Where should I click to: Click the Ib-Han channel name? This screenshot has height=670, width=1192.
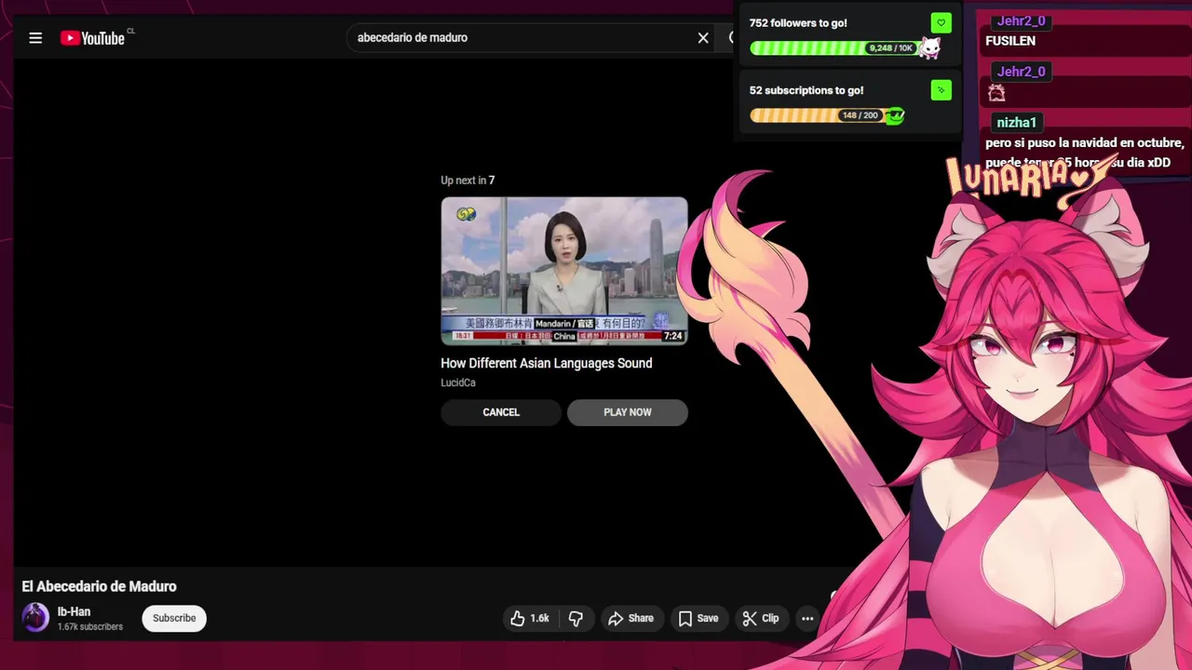74,611
